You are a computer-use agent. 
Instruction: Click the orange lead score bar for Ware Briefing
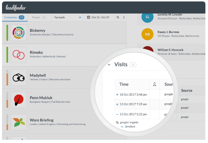7,127
